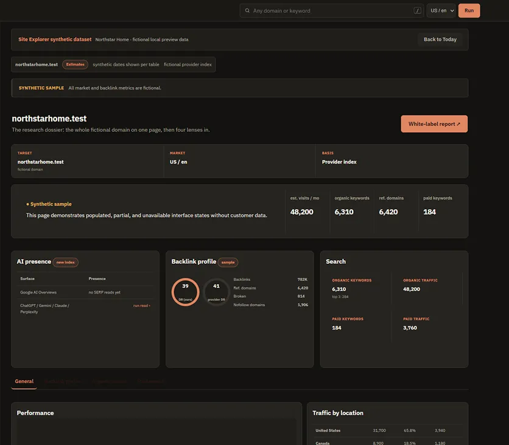Focus the 'Any domain or keyword' search field
Viewport: 509px width, 445px height.
pyautogui.click(x=332, y=11)
